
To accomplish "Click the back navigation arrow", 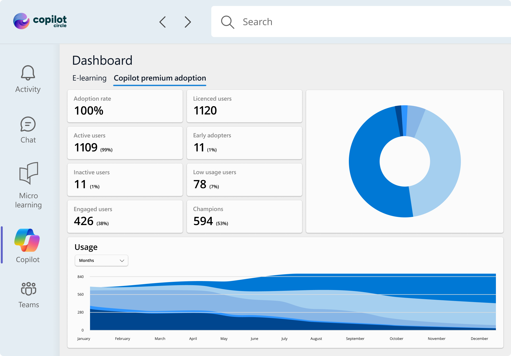I will pos(163,22).
